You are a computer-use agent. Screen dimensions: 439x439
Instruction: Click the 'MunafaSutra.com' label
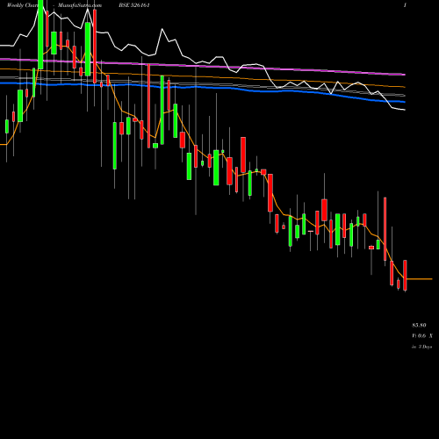(80, 5)
